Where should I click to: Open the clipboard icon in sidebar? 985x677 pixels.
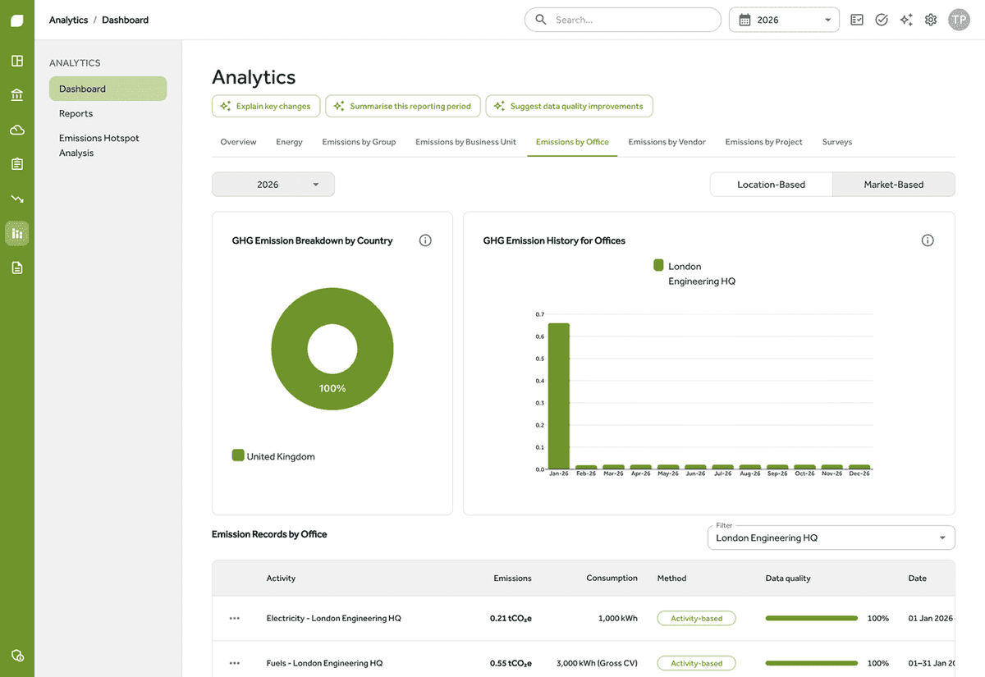(x=17, y=164)
